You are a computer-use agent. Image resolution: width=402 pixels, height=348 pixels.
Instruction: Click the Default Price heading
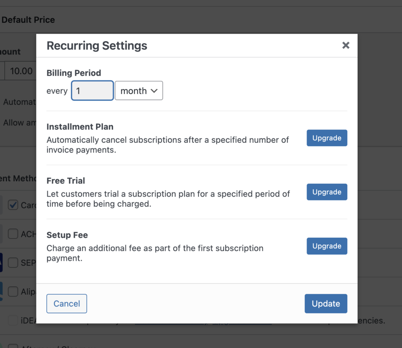28,20
